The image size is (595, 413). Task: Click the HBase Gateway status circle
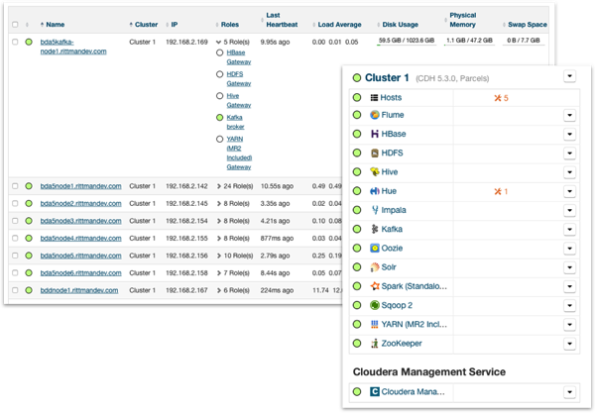(x=219, y=52)
